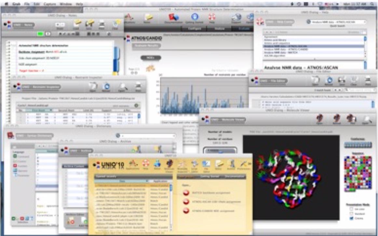Click the Print icon in Notes window
Image resolution: width=378 pixels, height=236 pixels.
102,24
